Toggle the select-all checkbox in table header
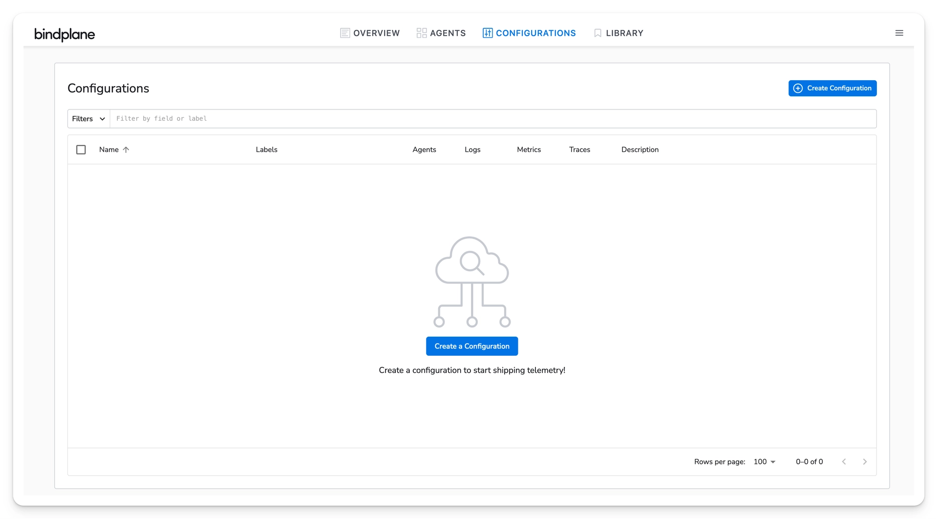 pyautogui.click(x=81, y=150)
